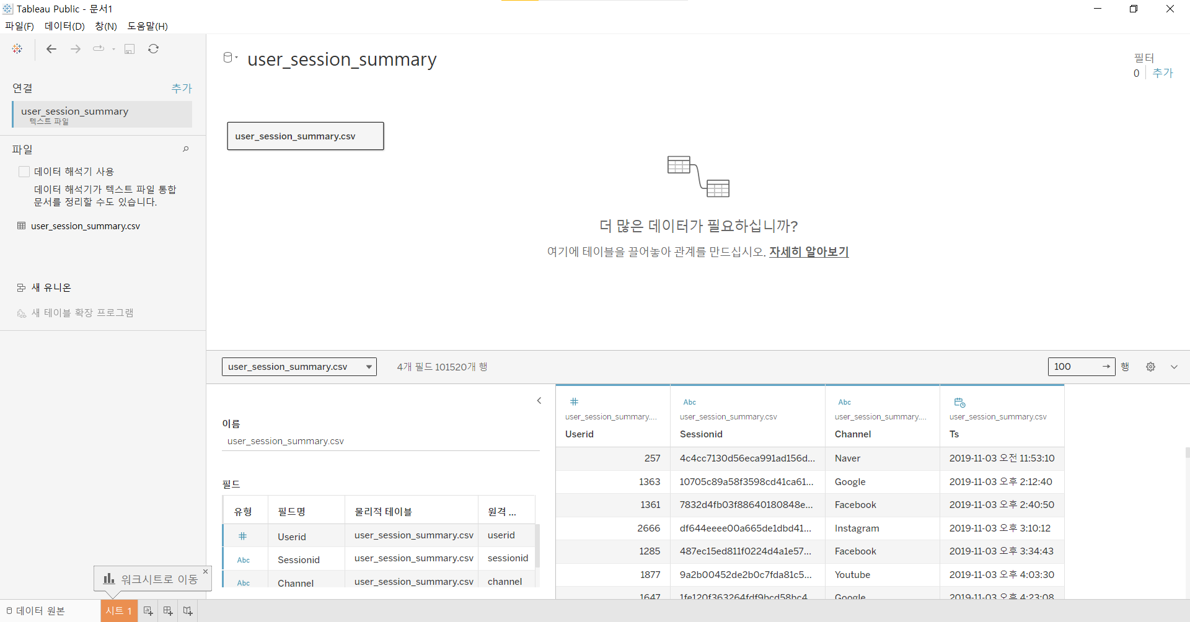Screen dimensions: 1190x622
Task: Click the table icon for user_session_summary.csv
Action: [22, 226]
